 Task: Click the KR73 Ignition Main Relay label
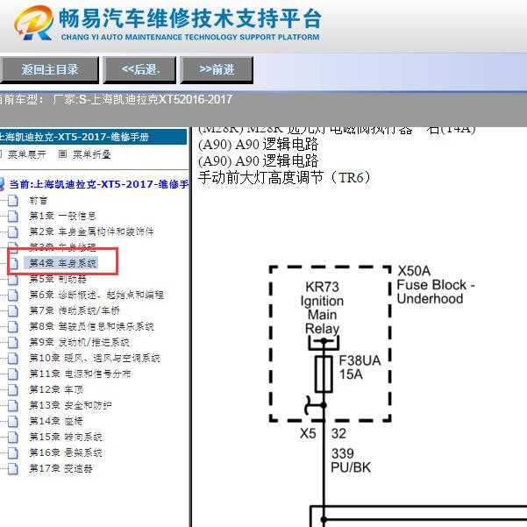pyautogui.click(x=322, y=308)
